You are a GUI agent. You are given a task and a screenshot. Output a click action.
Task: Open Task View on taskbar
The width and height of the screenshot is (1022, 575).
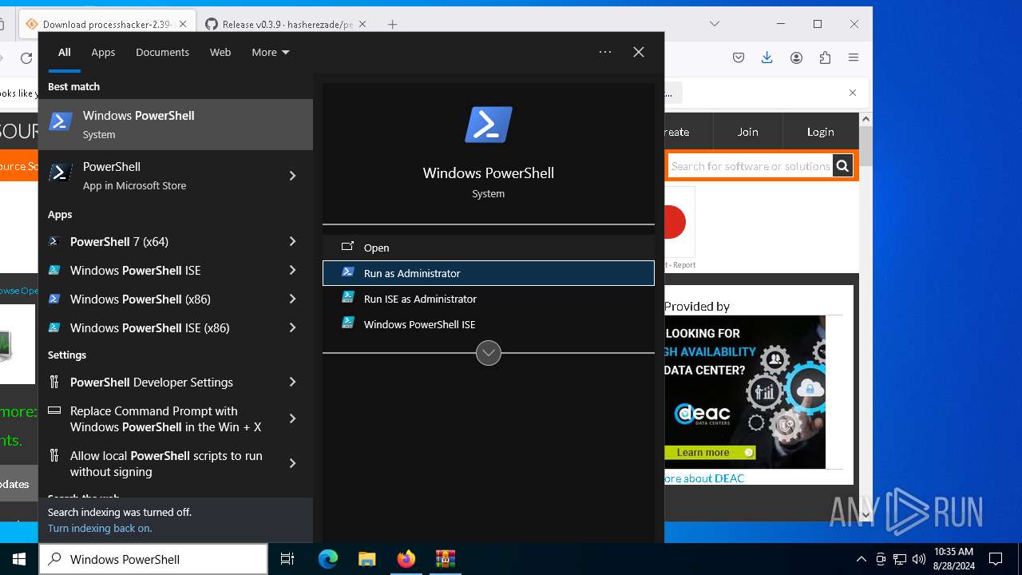pos(287,559)
